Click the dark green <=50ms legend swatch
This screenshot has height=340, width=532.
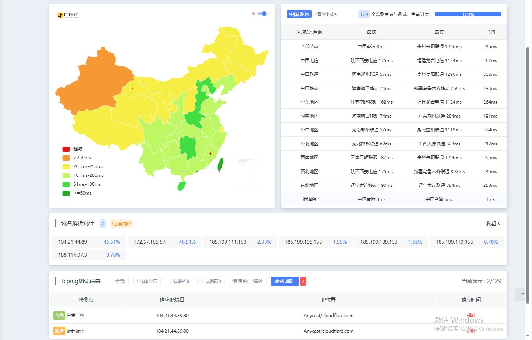click(x=66, y=193)
